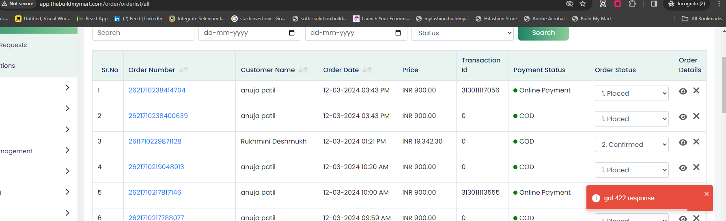The width and height of the screenshot is (726, 221).
Task: Click the crossed-out eye icon in address bar
Action: 570,4
